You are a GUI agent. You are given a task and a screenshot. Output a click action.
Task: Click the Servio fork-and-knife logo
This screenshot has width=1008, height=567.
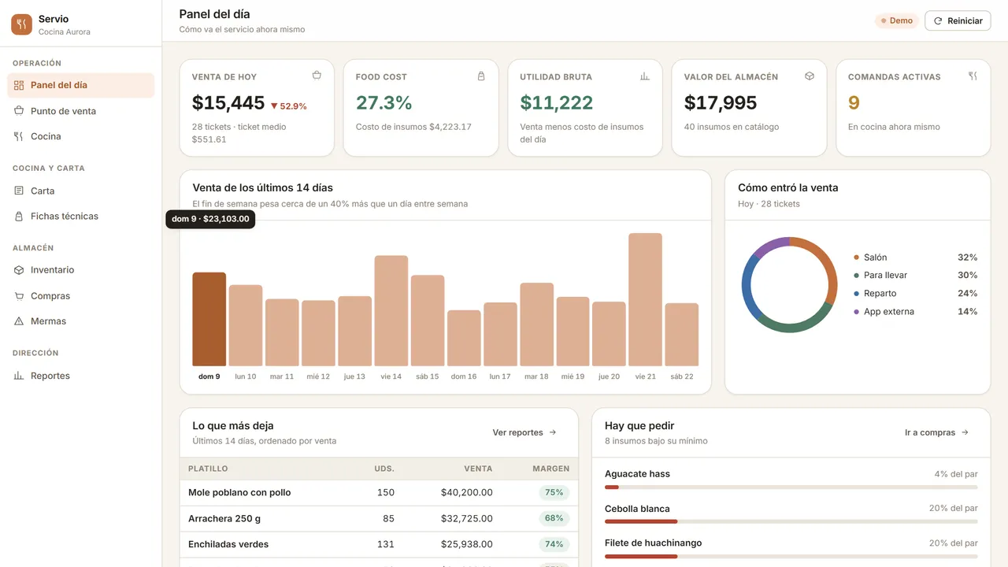[x=21, y=25]
